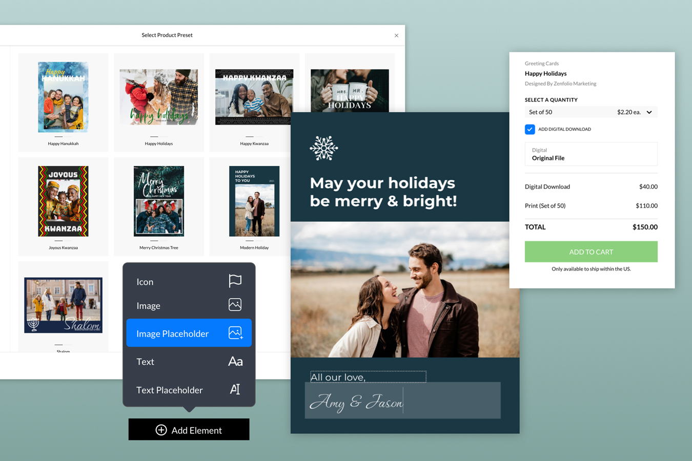This screenshot has height=461, width=692.
Task: Click the Aa icon beside the Text option
Action: pos(235,361)
